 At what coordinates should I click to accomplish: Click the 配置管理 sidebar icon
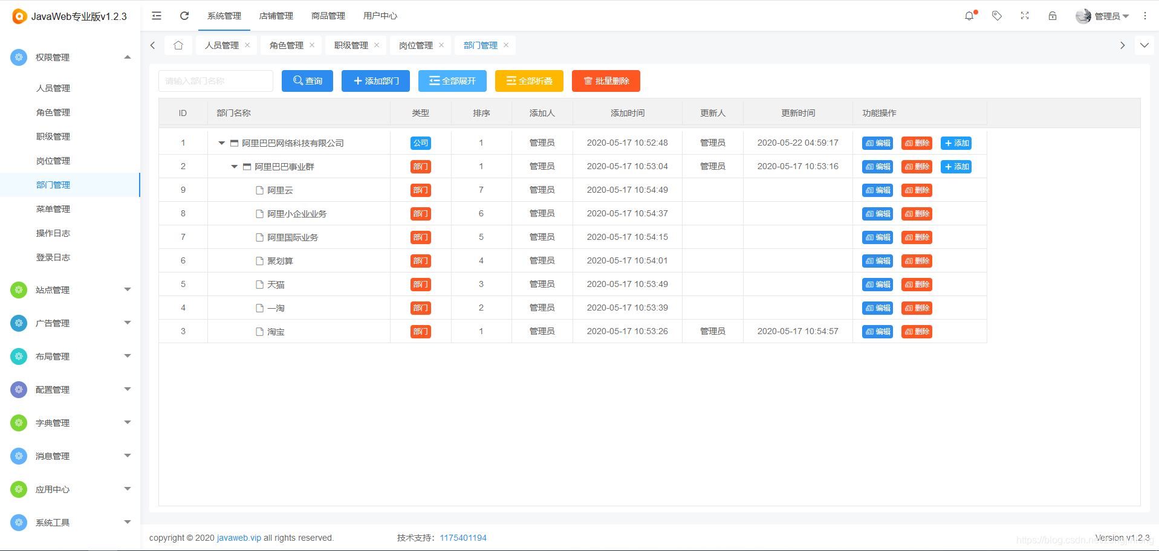click(19, 390)
